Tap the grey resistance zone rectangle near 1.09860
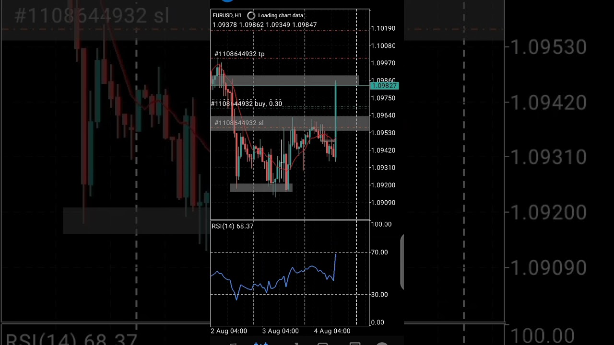The width and height of the screenshot is (614, 345). 284,80
